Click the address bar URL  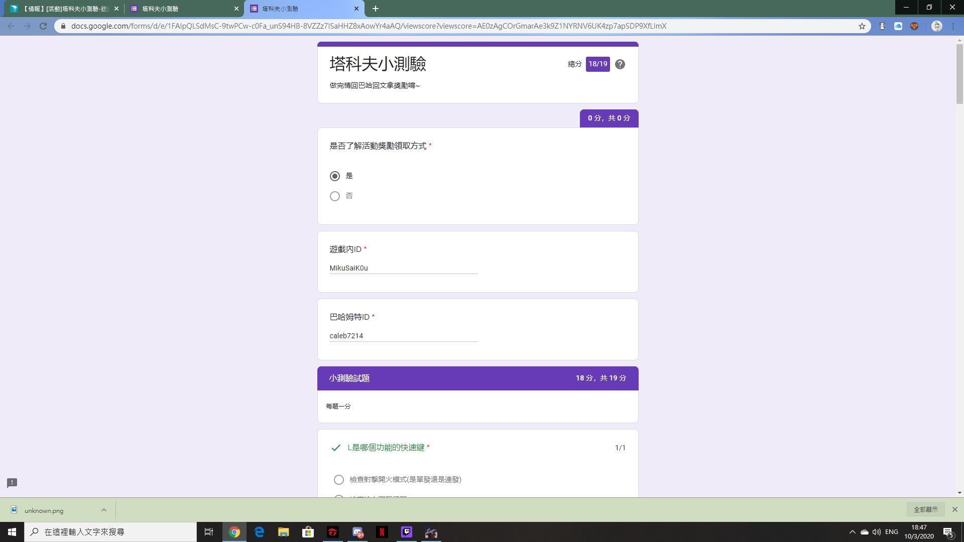(x=369, y=26)
